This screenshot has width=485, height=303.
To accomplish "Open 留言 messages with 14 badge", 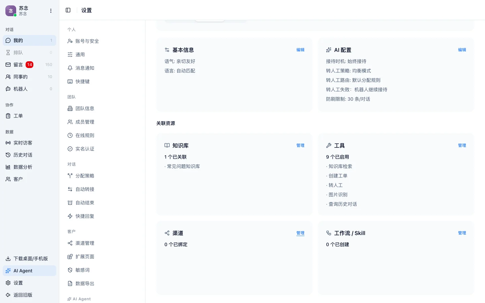I will click(x=30, y=65).
